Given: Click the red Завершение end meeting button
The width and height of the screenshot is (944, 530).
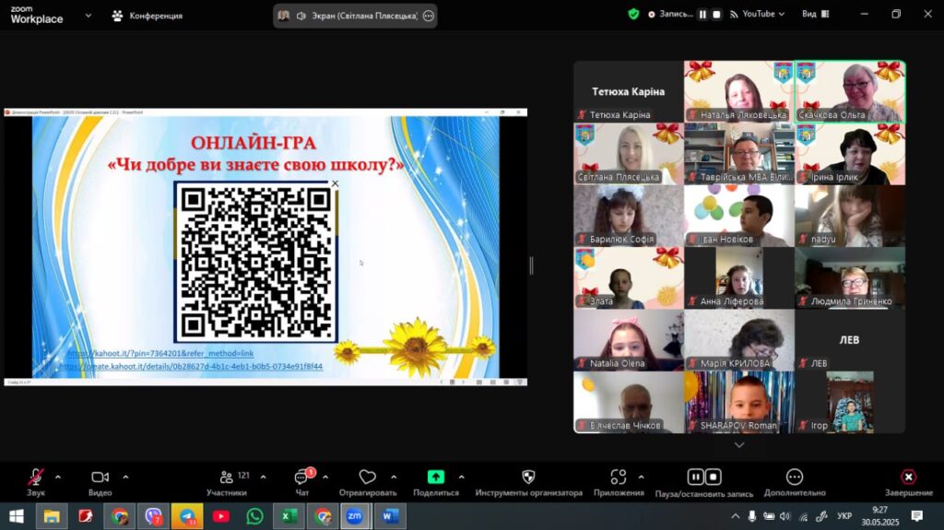Looking at the screenshot, I should tap(908, 482).
